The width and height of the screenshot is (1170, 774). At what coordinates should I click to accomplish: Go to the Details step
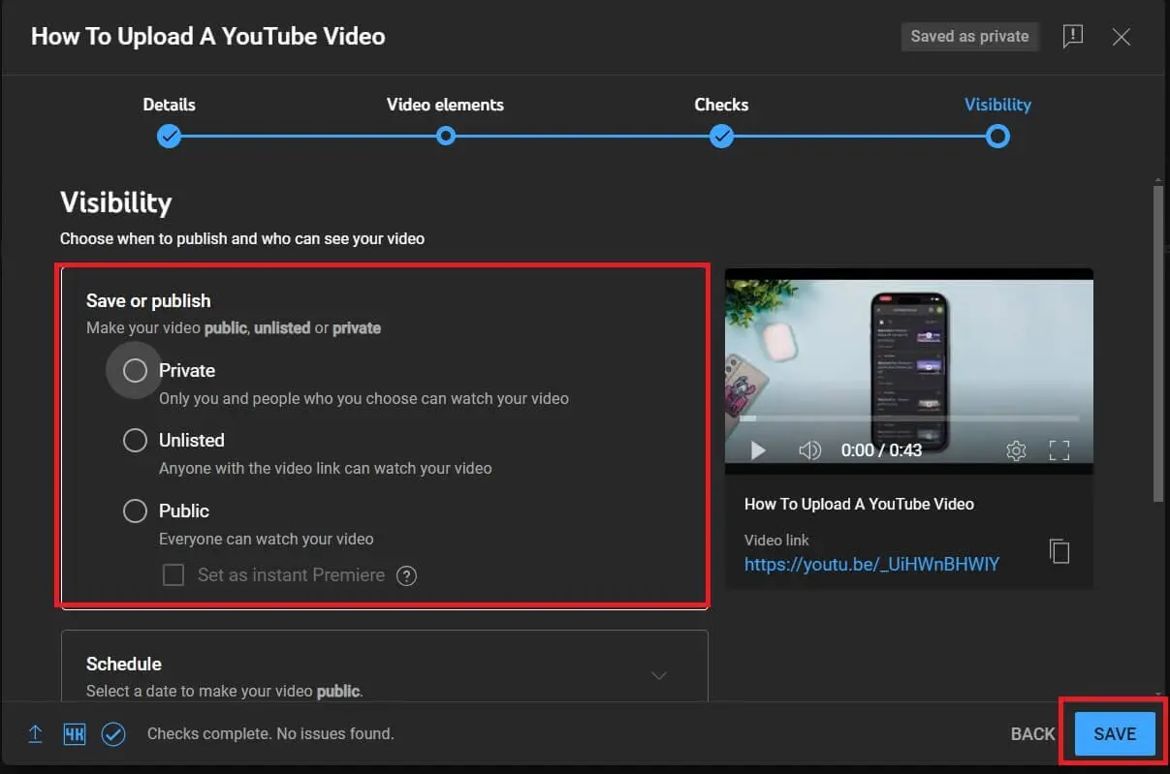click(x=170, y=120)
